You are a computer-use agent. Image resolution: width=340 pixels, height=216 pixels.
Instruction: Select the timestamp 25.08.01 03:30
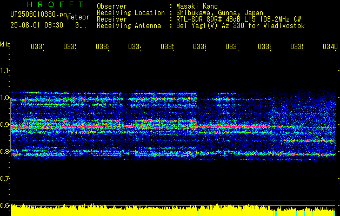click(x=37, y=25)
